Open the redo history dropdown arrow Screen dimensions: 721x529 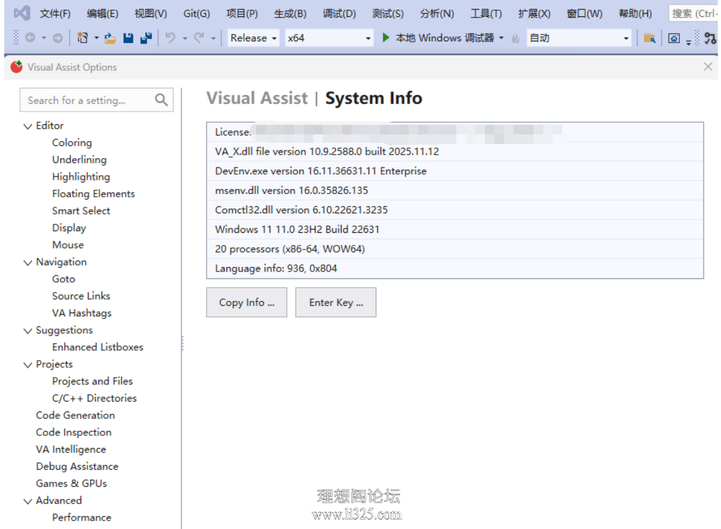tap(213, 38)
